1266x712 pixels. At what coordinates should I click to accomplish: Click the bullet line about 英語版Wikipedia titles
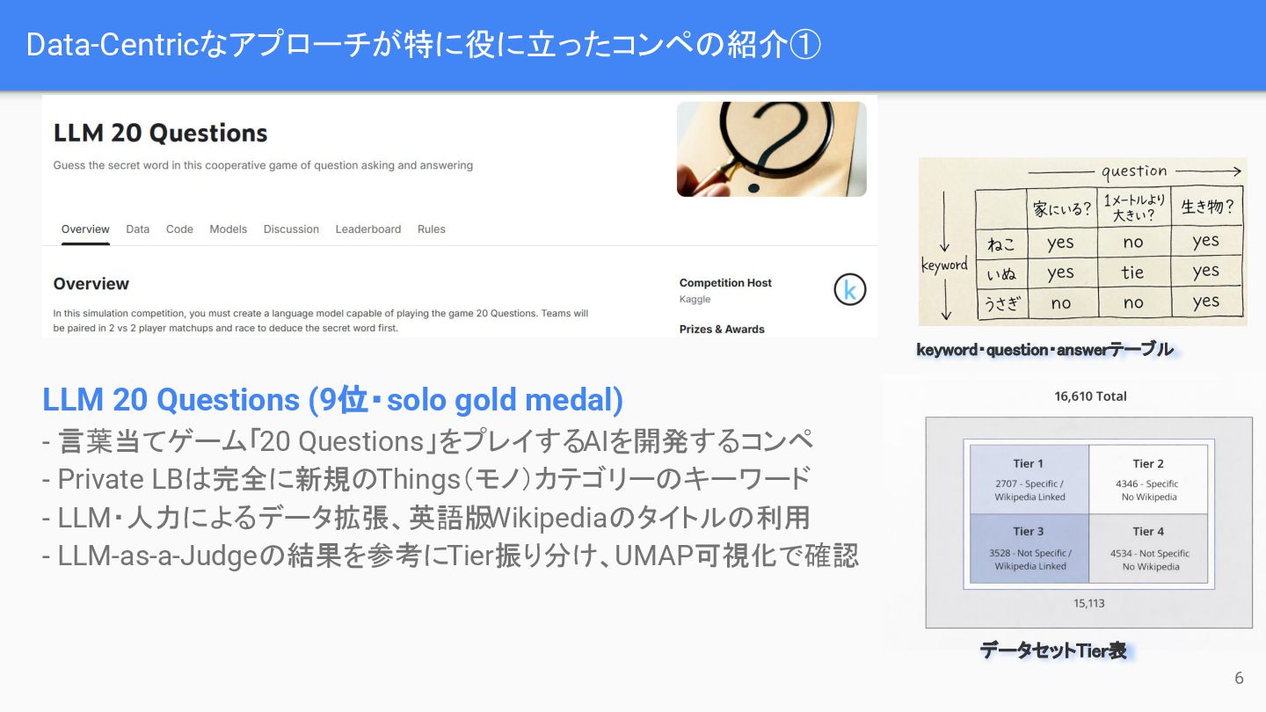pyautogui.click(x=426, y=517)
